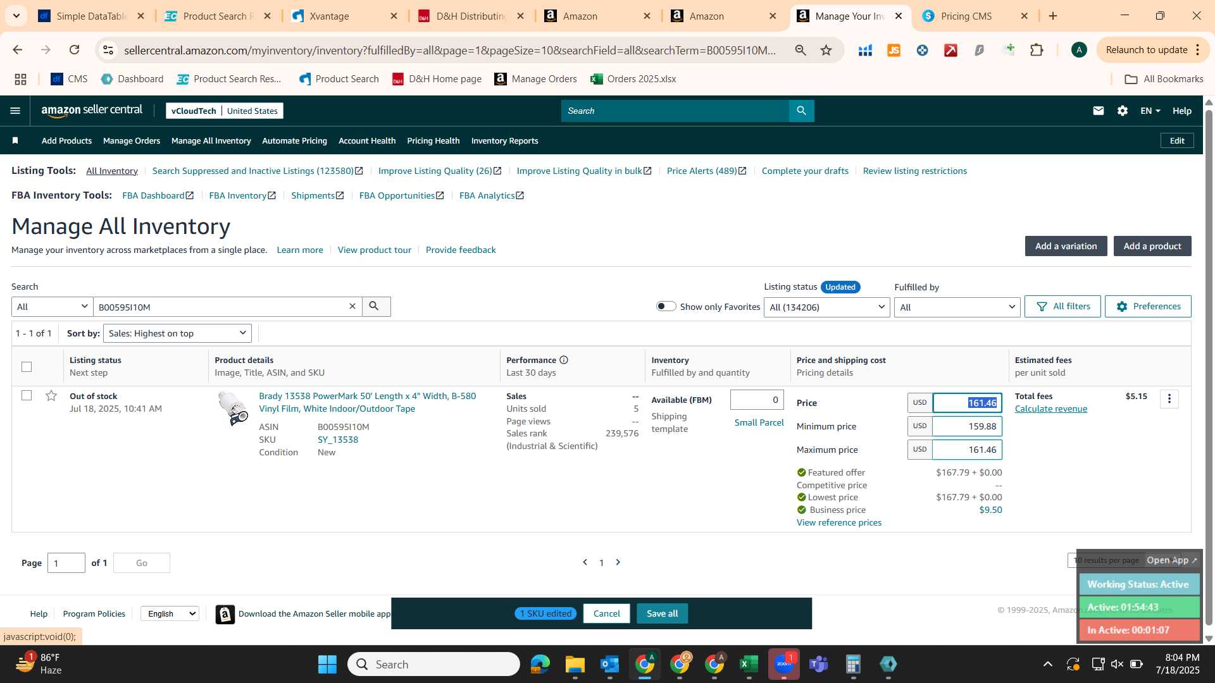Screen dimensions: 1215x683
Task: Show hidden icons in the system tray
Action: (1048, 664)
